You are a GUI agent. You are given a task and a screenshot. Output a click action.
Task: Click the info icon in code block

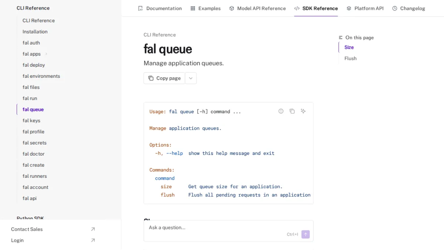click(x=281, y=111)
